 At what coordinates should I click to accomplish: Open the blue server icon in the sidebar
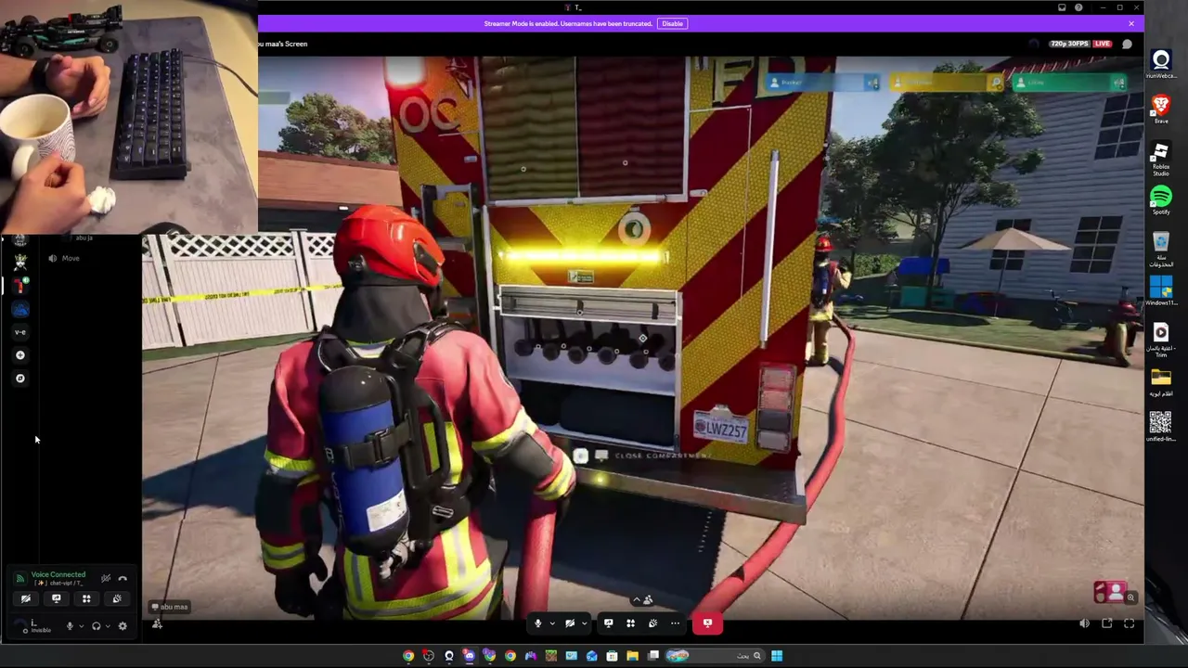(x=20, y=309)
